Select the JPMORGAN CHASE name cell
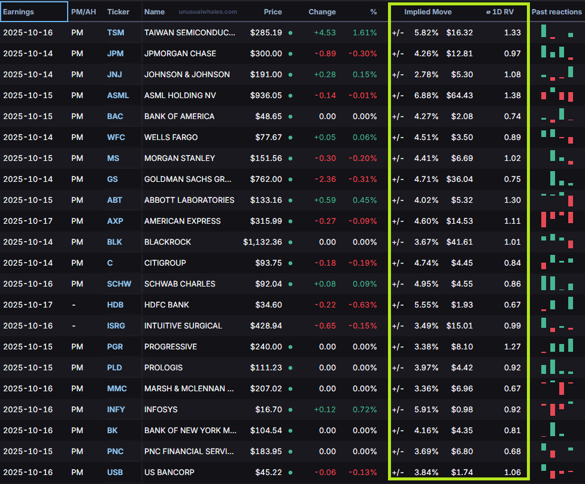Screen dimensions: 585x484 click(x=180, y=53)
